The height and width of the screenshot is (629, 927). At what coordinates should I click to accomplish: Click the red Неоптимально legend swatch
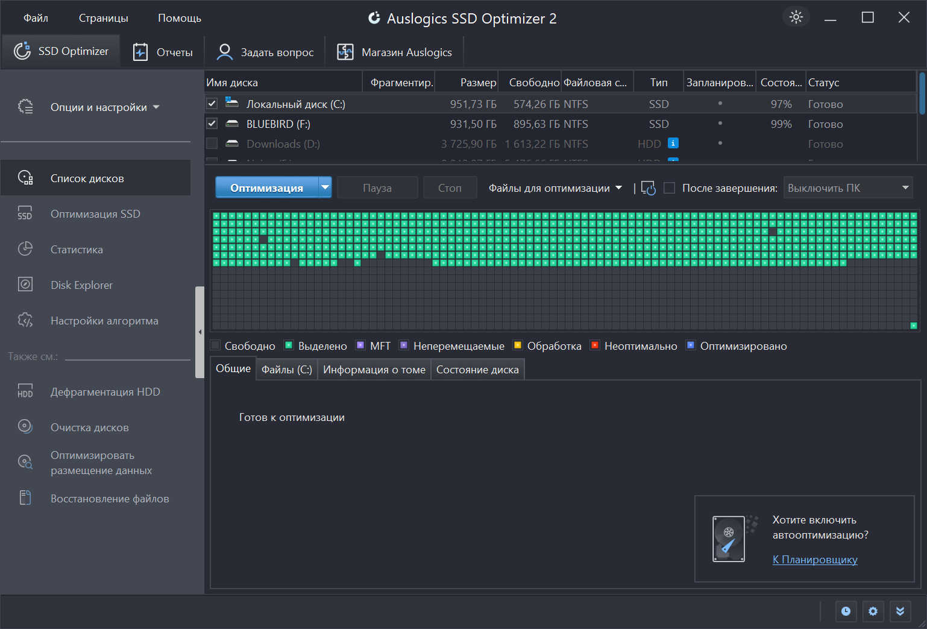595,346
